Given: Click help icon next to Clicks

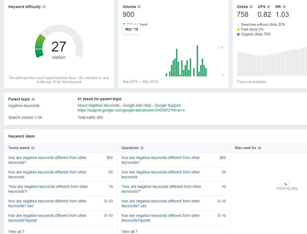Looking at the screenshot, I should click(251, 7).
